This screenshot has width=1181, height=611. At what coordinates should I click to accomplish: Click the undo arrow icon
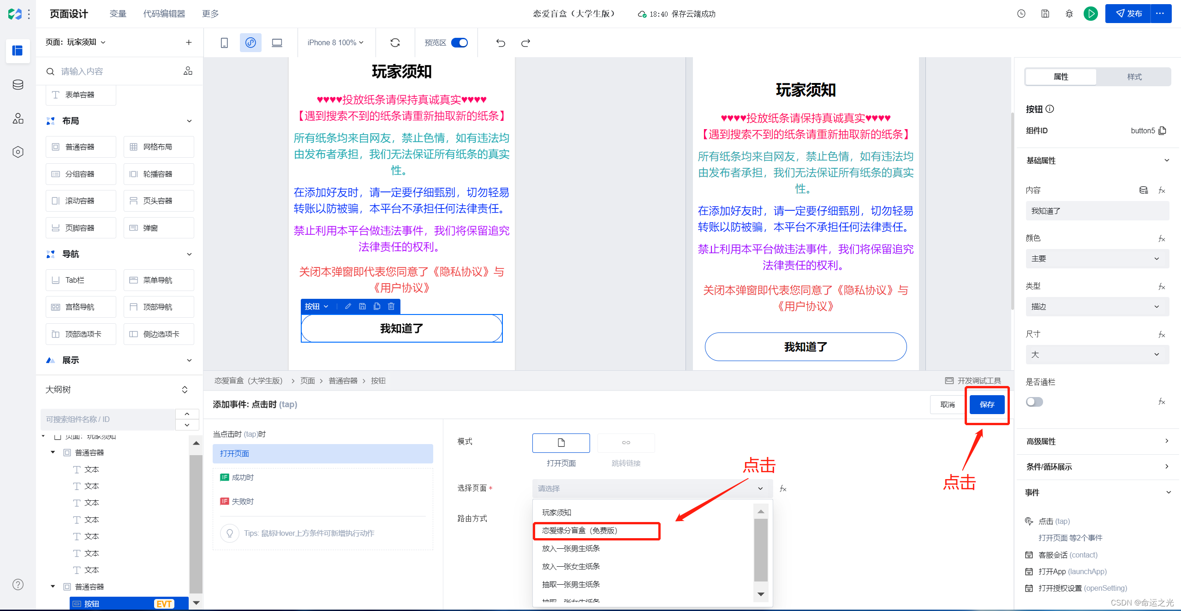[501, 43]
